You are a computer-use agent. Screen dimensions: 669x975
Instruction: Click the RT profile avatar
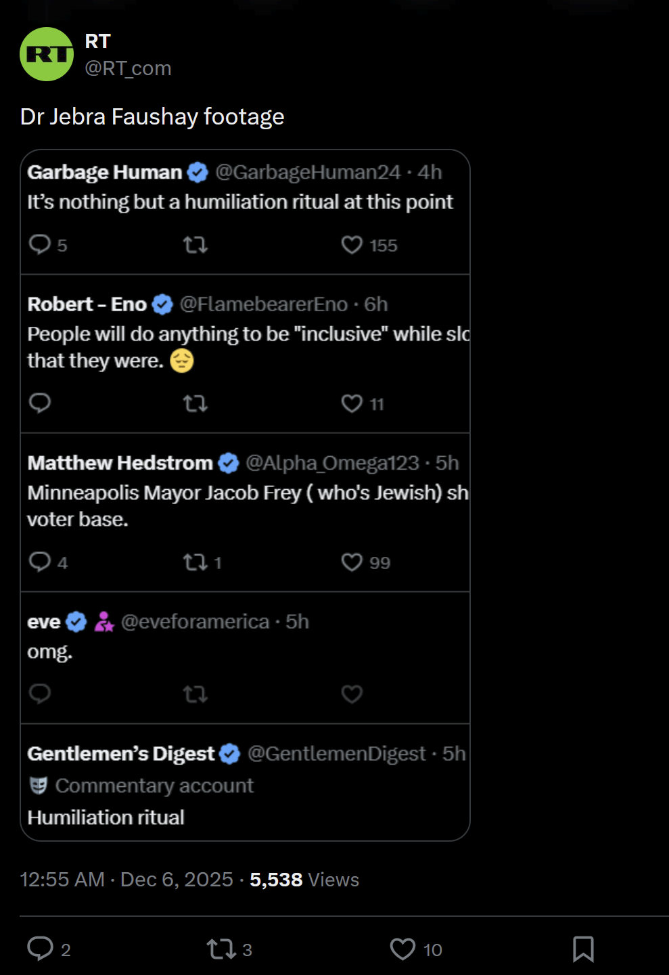click(x=47, y=54)
